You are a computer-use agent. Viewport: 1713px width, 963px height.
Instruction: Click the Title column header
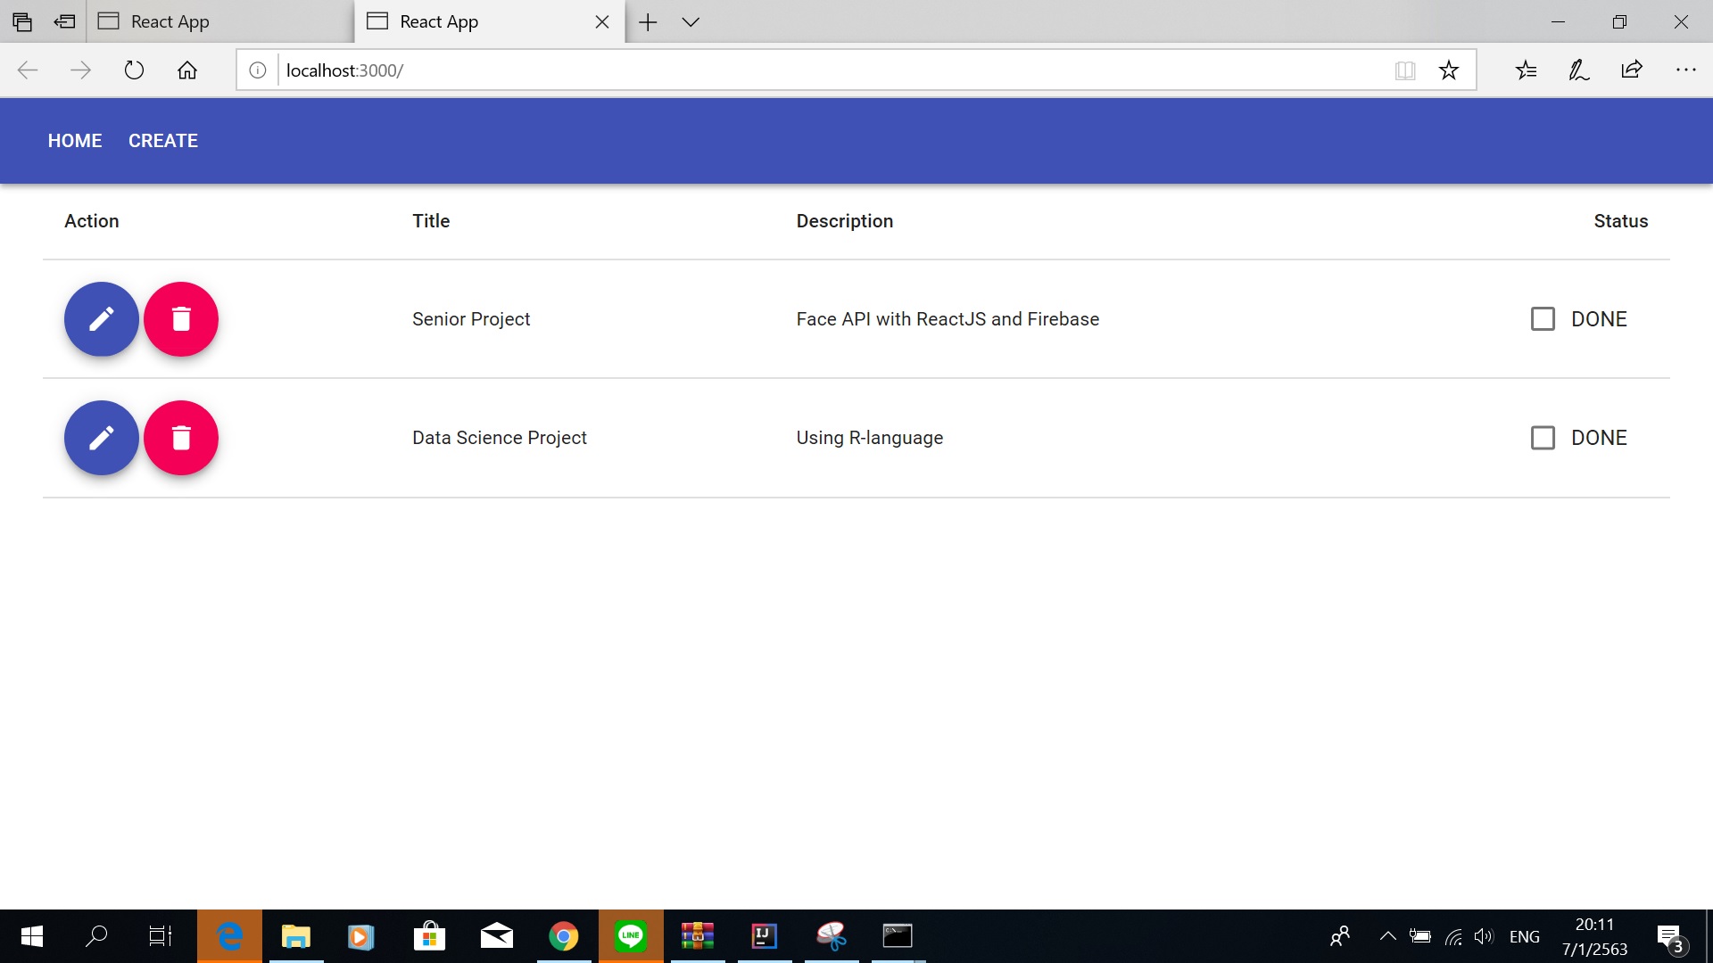pyautogui.click(x=431, y=221)
